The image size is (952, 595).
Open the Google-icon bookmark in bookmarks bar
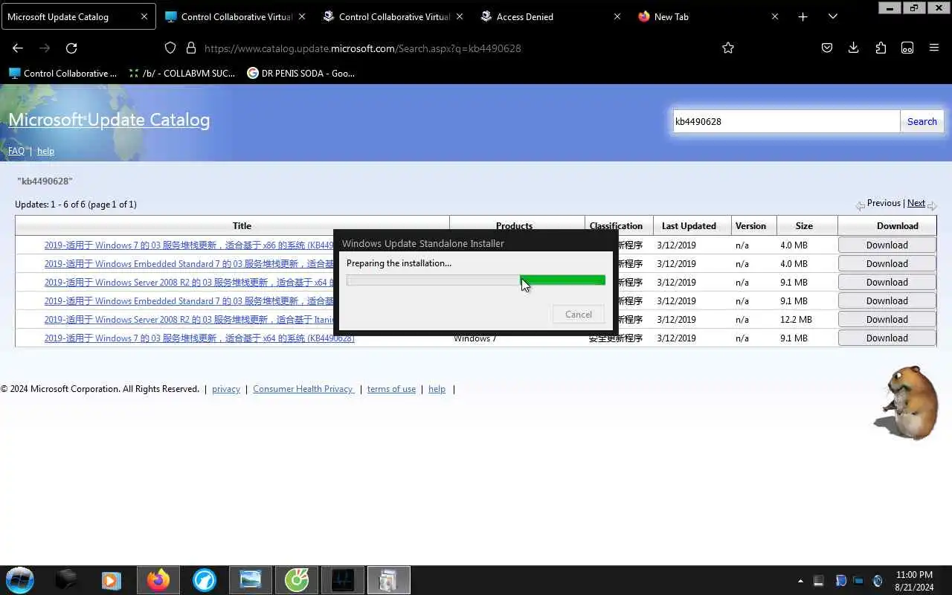[x=301, y=73]
